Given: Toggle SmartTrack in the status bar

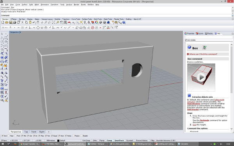Looking at the screenshot, I should tap(119, 141).
